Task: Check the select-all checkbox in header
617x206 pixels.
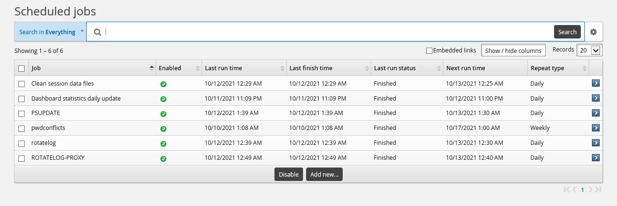Action: [x=21, y=68]
